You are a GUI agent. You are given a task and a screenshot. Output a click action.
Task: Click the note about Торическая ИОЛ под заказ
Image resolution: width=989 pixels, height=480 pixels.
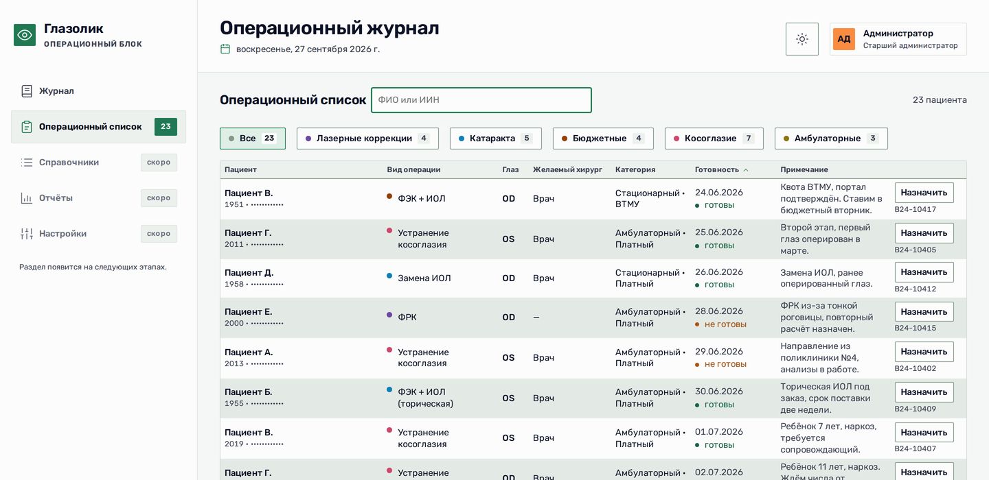click(x=826, y=398)
